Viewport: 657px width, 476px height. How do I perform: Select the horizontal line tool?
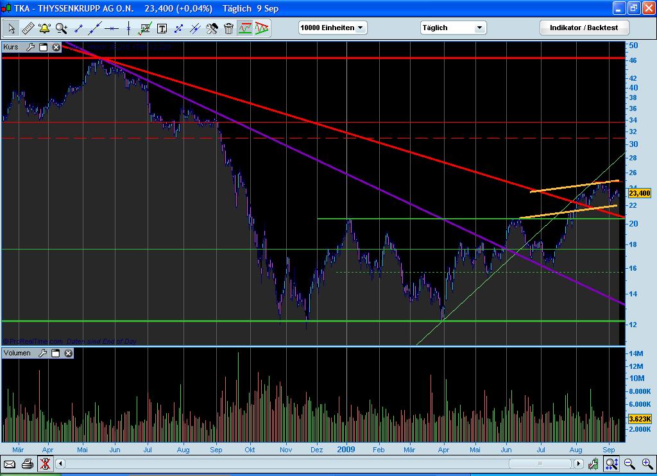[x=112, y=28]
